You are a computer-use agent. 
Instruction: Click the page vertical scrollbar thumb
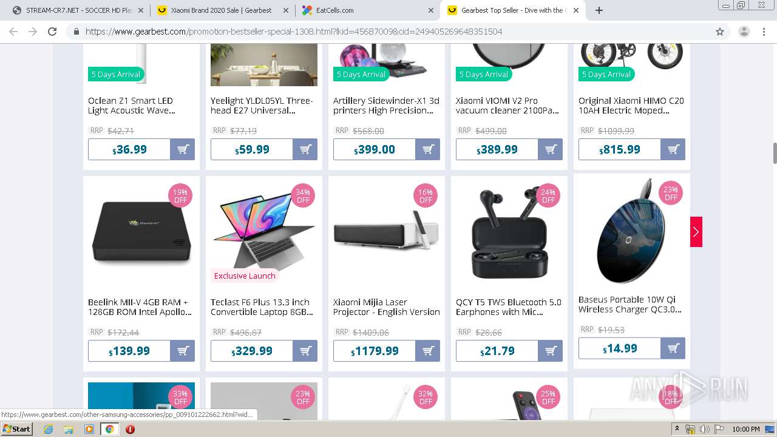click(x=775, y=153)
